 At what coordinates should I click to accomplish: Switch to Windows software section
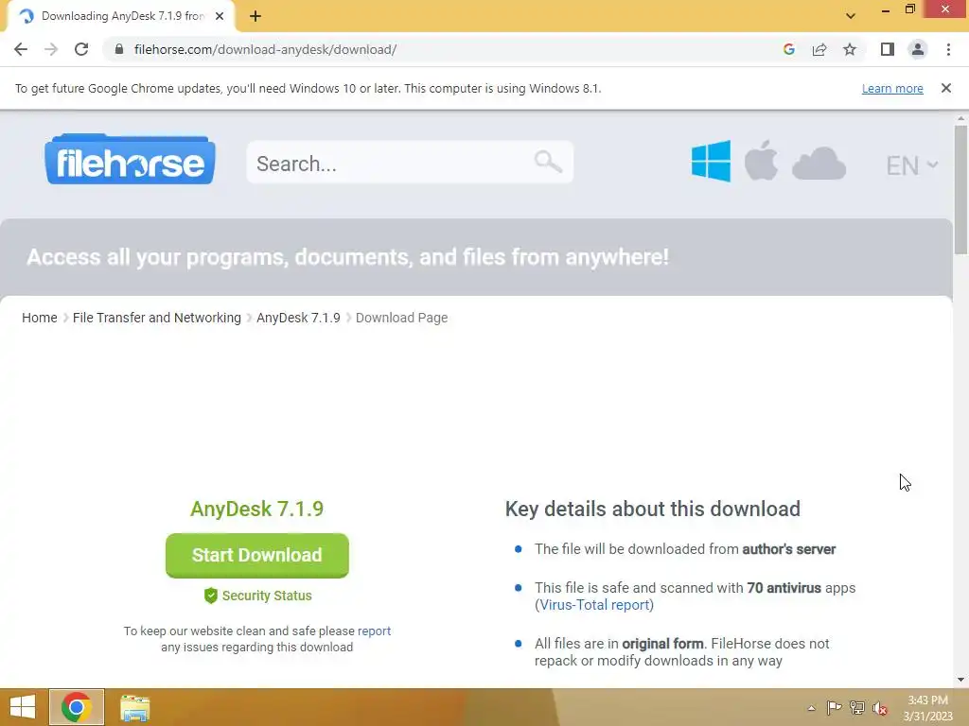pos(711,161)
